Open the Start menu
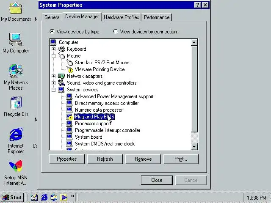 [12, 198]
